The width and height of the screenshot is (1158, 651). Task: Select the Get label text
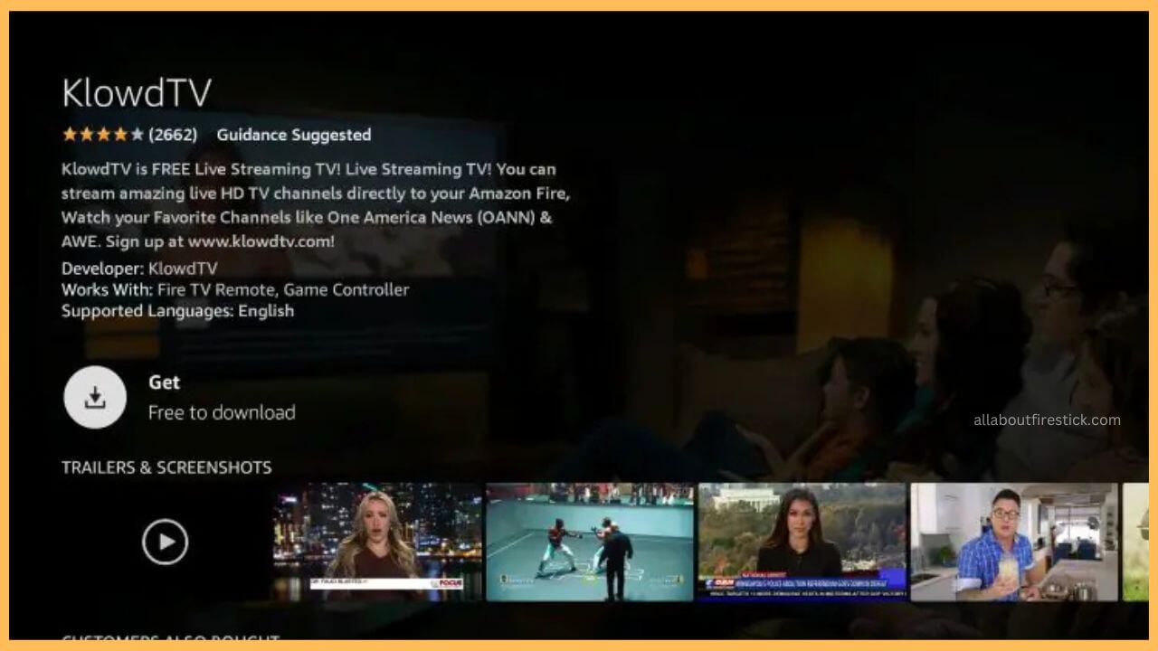165,382
